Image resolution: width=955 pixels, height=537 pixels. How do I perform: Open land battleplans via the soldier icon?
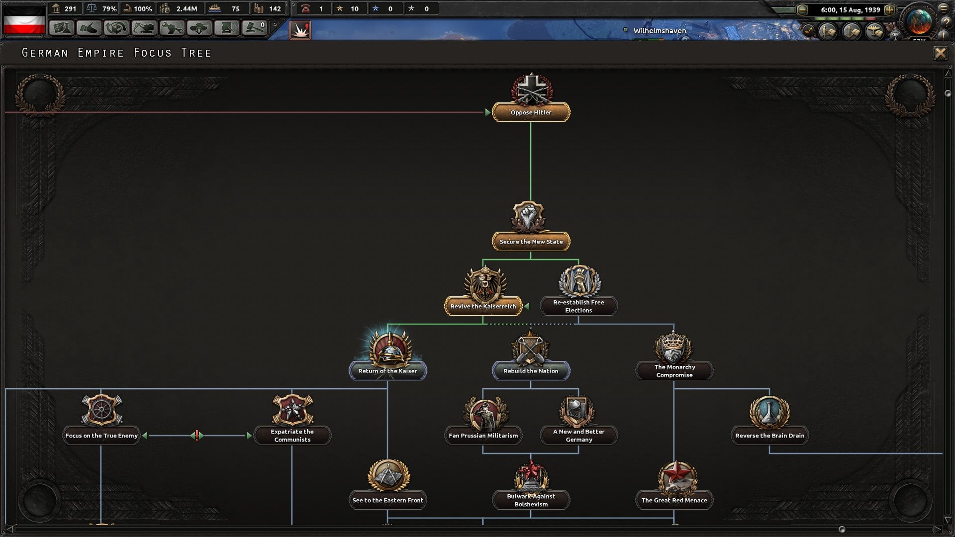(x=826, y=30)
